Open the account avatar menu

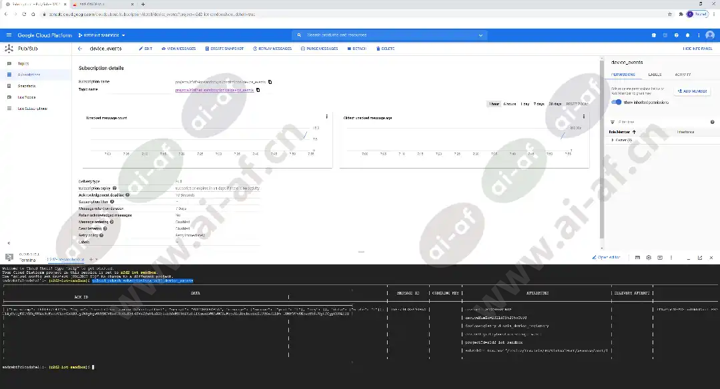point(710,35)
